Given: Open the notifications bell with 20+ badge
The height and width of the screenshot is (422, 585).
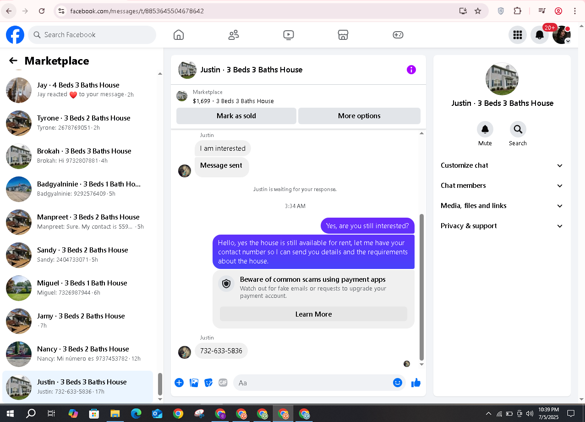Looking at the screenshot, I should (540, 35).
